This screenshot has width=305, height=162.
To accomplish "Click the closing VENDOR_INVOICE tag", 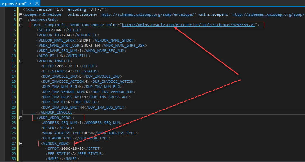I will 56,112.
